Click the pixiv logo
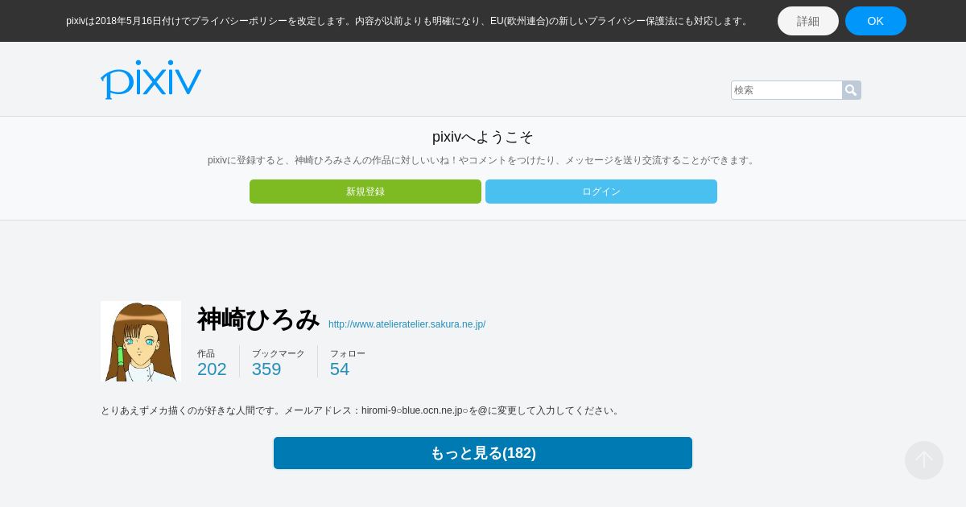966x507 pixels. tap(151, 80)
